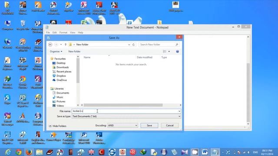This screenshot has height=156, width=278.
Task: Open the Organise dropdown menu
Action: click(x=56, y=52)
